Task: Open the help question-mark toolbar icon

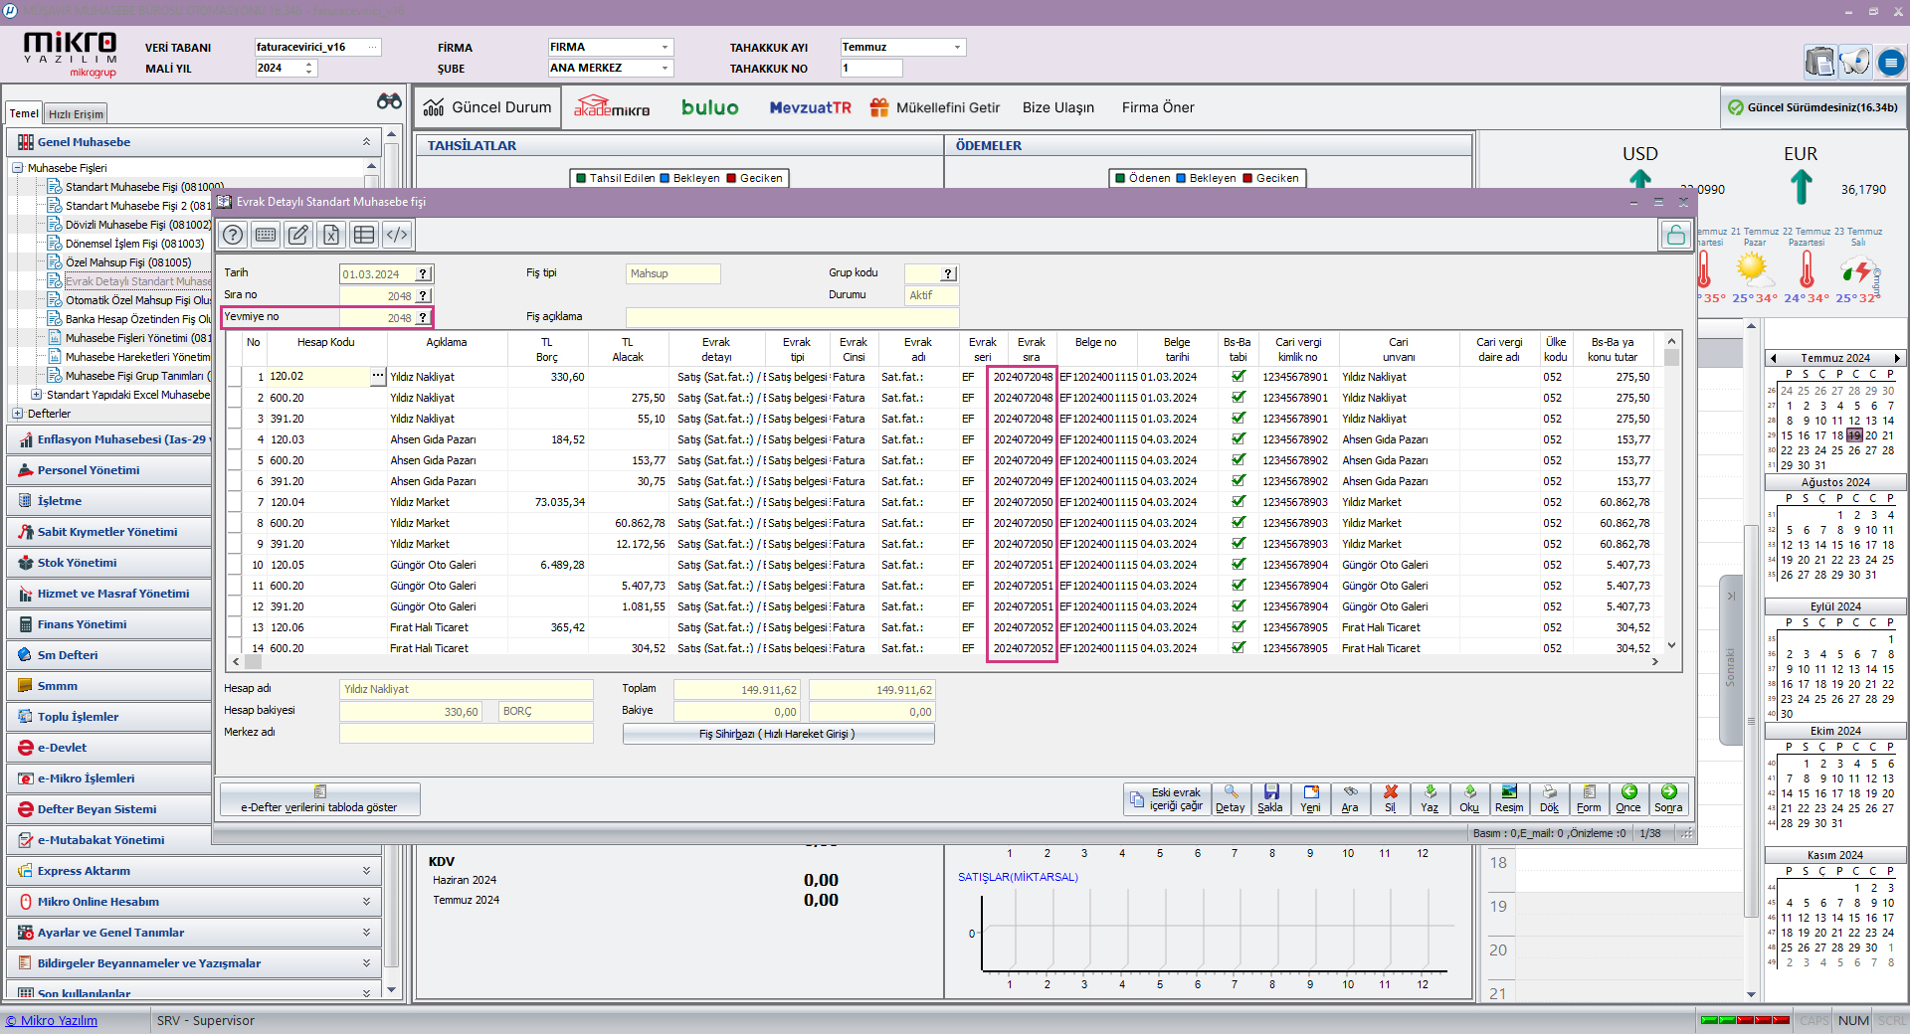Action: 233,235
